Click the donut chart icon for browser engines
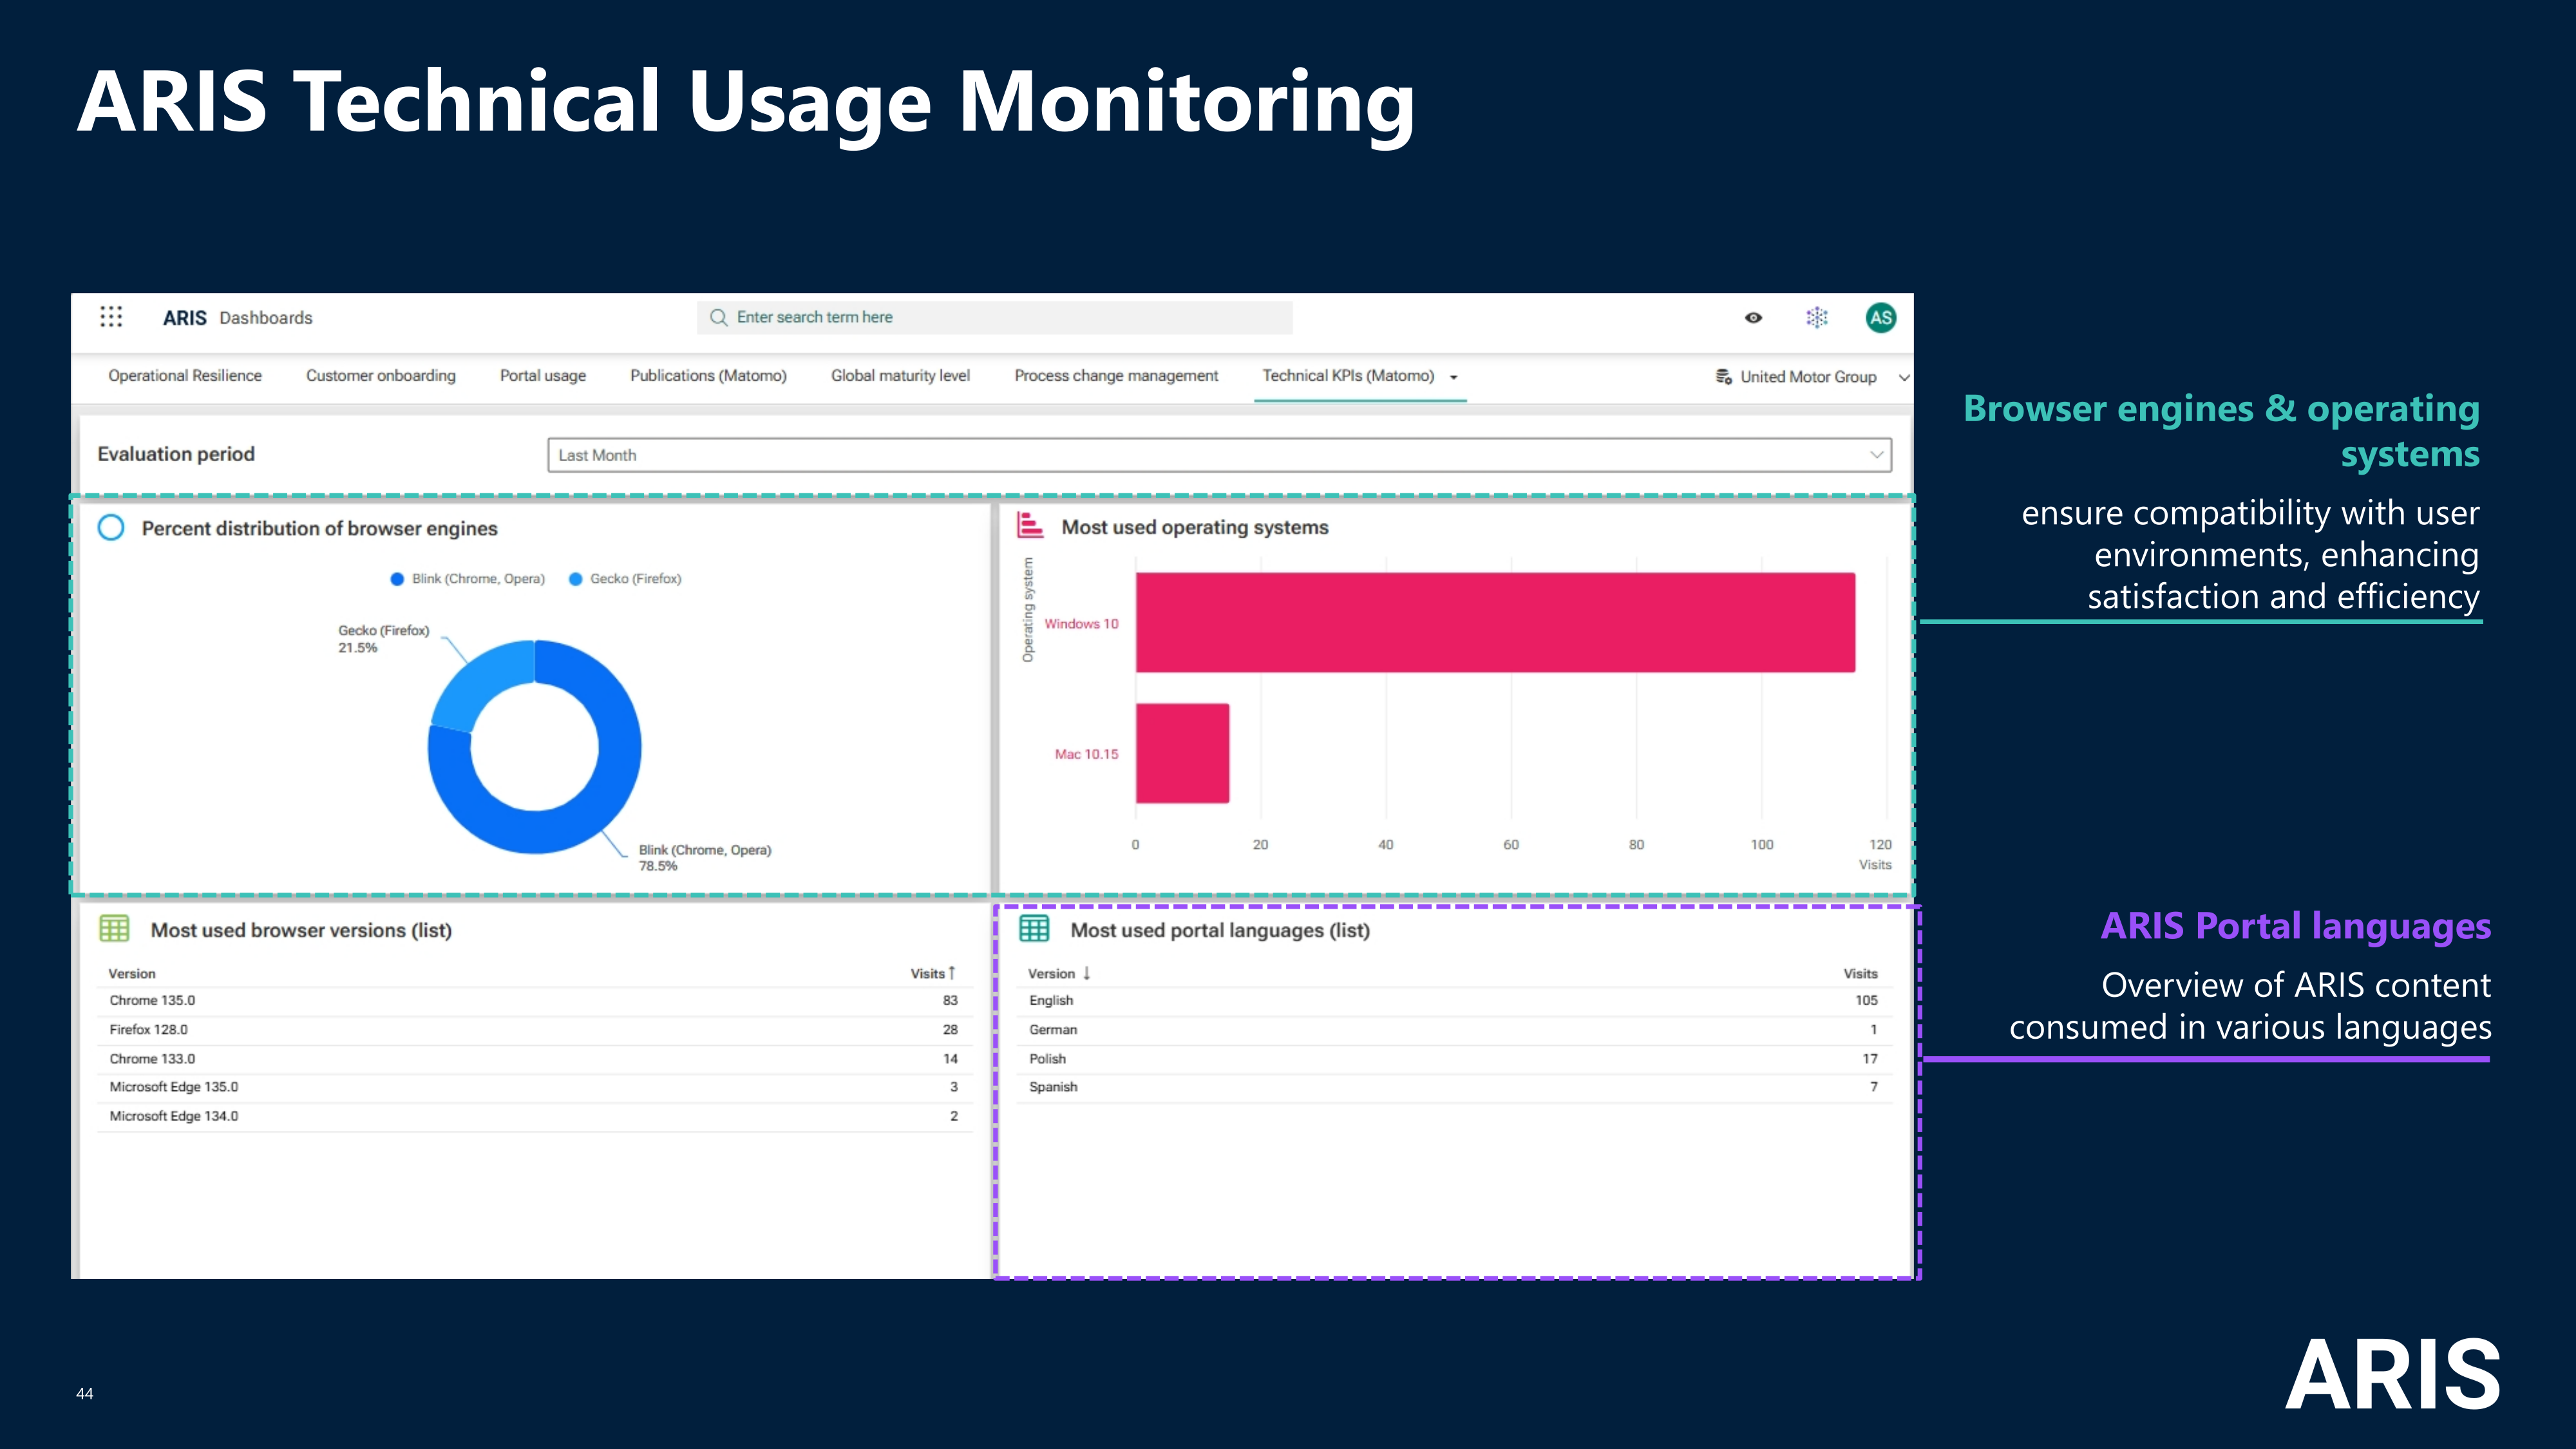Screen dimensions: 2576x1449 pyautogui.click(x=111, y=527)
